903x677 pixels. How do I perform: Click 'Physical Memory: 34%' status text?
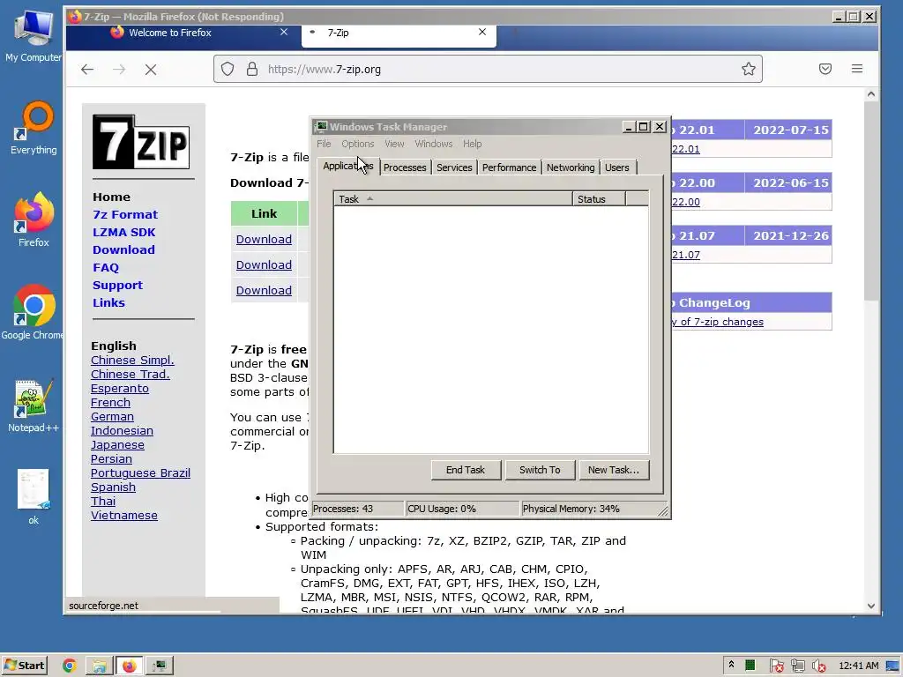(x=571, y=509)
